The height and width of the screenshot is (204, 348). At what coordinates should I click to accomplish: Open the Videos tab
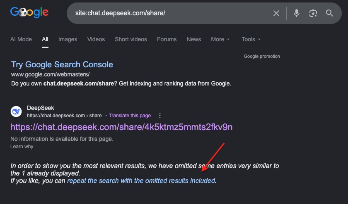coord(96,39)
